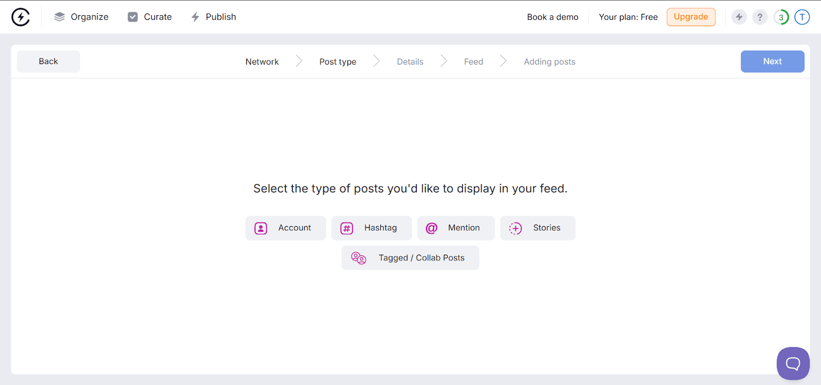Select the Feed step in wizard
Viewport: 821px width, 385px height.
474,62
